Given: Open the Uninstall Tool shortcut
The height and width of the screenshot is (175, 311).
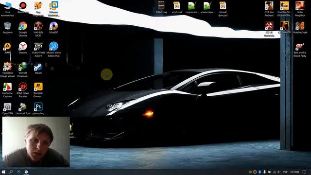Looking at the screenshot, I should click(x=23, y=109).
